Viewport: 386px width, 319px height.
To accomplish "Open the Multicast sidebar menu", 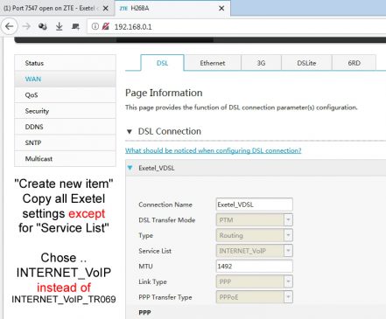I will pyautogui.click(x=65, y=159).
